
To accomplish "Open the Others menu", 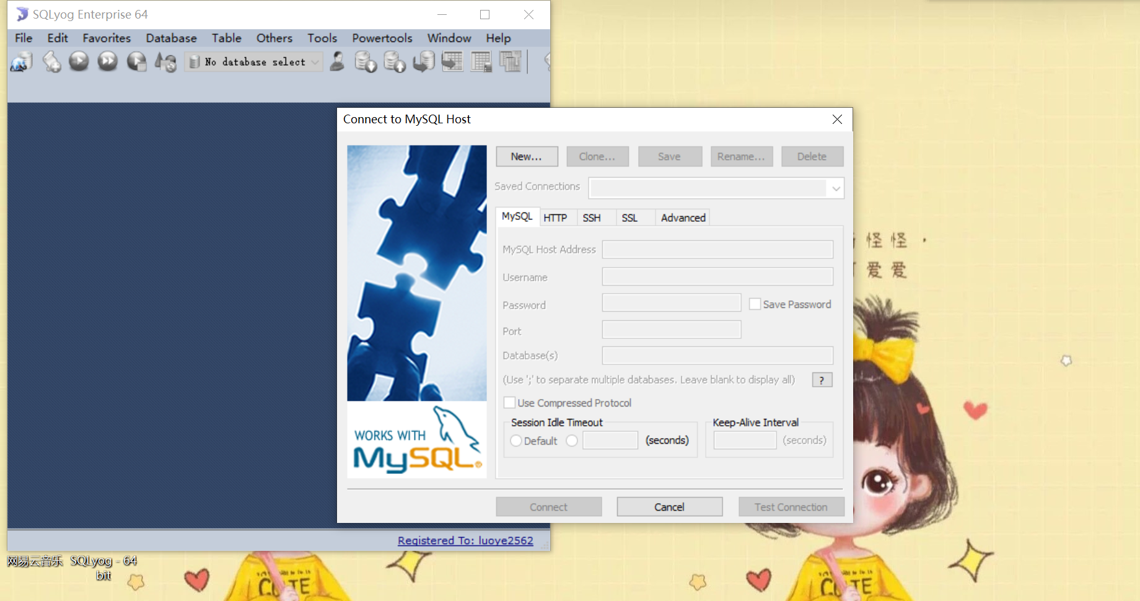I will point(274,38).
